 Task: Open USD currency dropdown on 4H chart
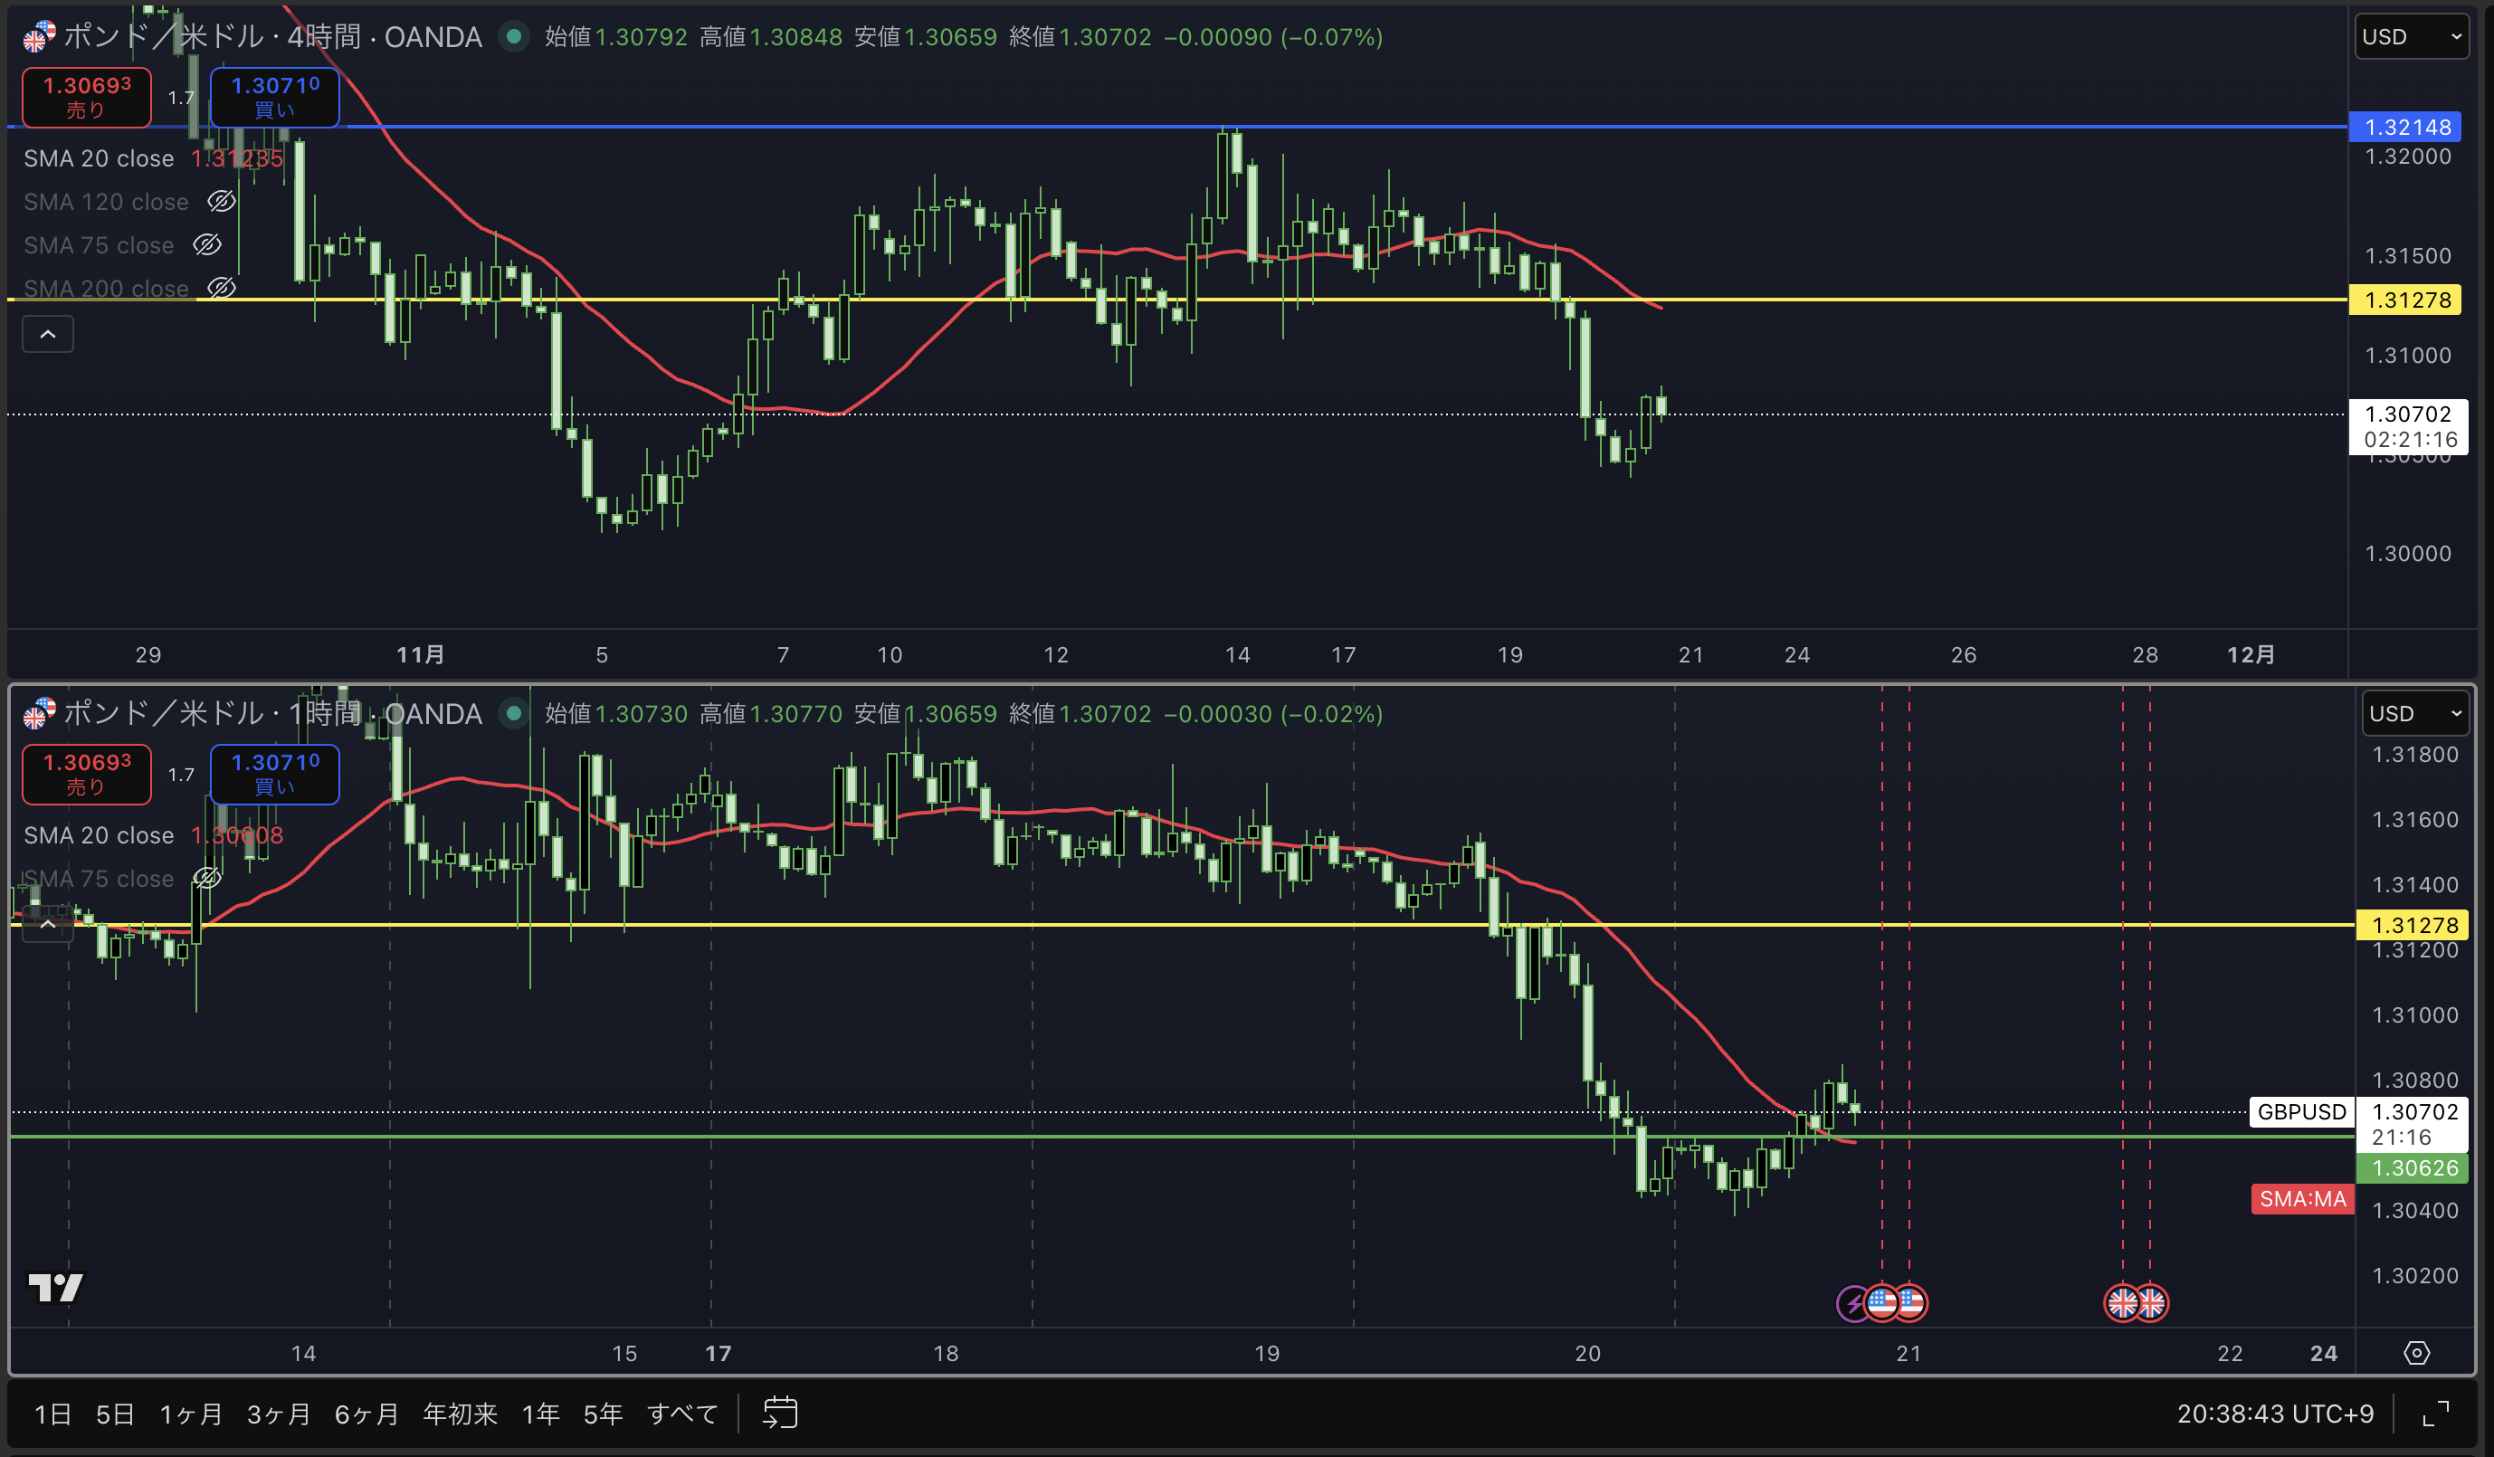pos(2411,38)
